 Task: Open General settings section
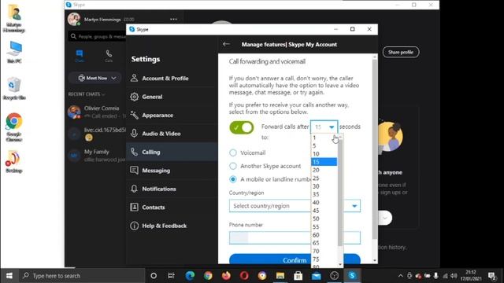tap(172, 97)
